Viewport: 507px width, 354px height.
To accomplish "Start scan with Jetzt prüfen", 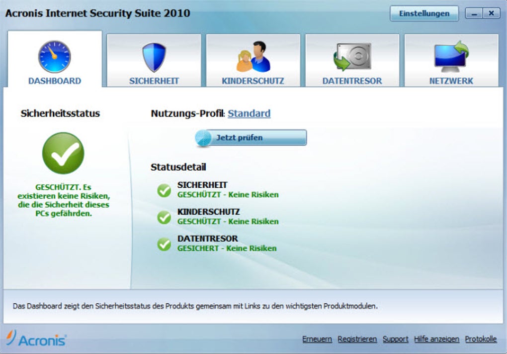I will (251, 137).
